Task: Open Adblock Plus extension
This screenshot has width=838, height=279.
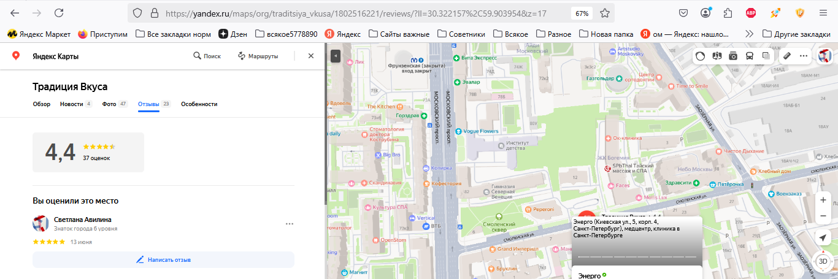Action: pos(751,13)
